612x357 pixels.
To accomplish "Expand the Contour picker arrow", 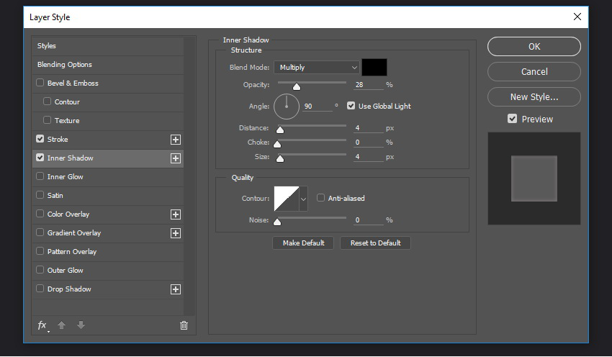I will [303, 199].
